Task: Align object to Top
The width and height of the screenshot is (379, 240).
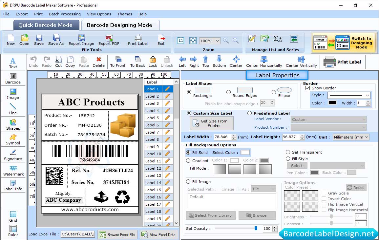Action: coord(206,62)
